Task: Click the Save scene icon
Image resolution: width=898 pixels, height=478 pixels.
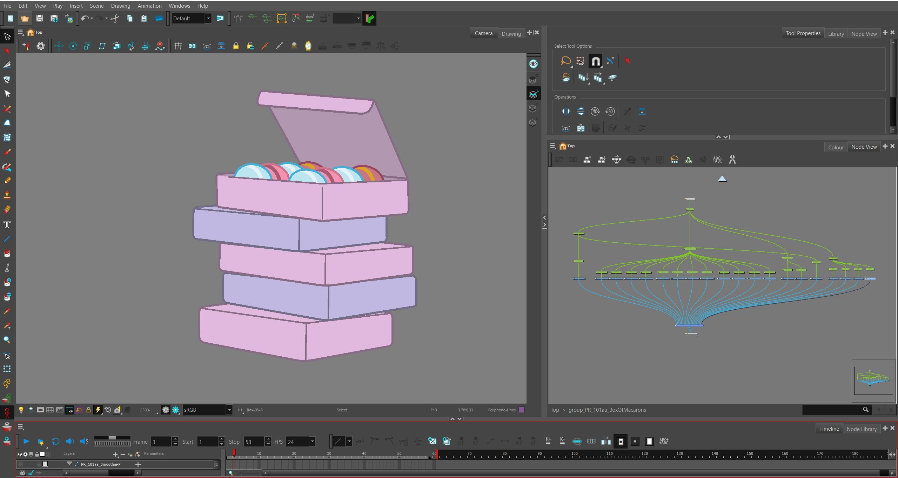Action: pos(39,18)
